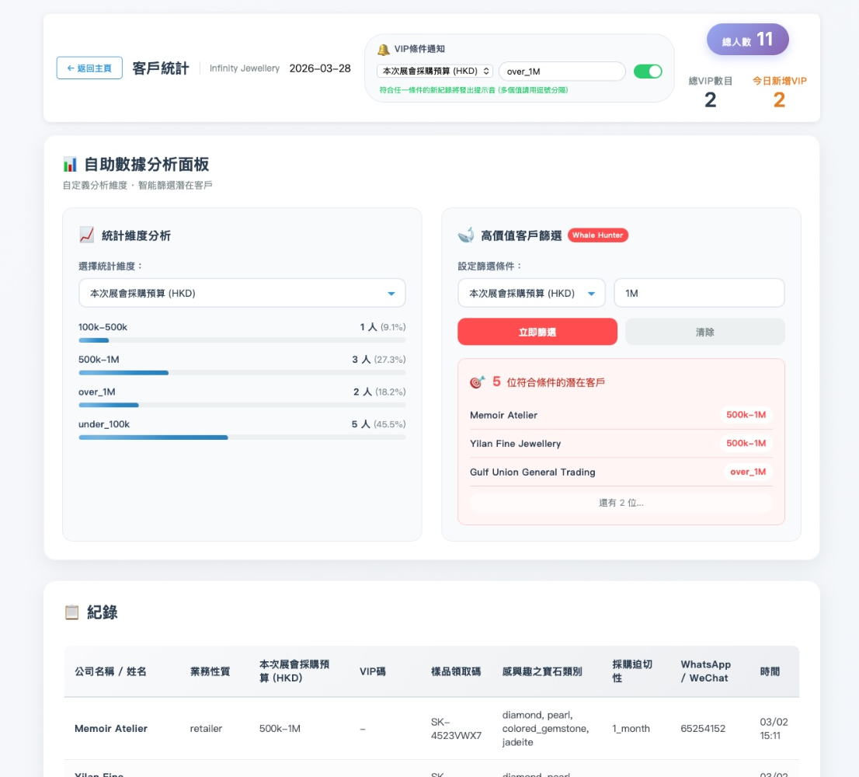This screenshot has height=777, width=859.
Task: Click the VIP碼 column header
Action: pyautogui.click(x=373, y=671)
